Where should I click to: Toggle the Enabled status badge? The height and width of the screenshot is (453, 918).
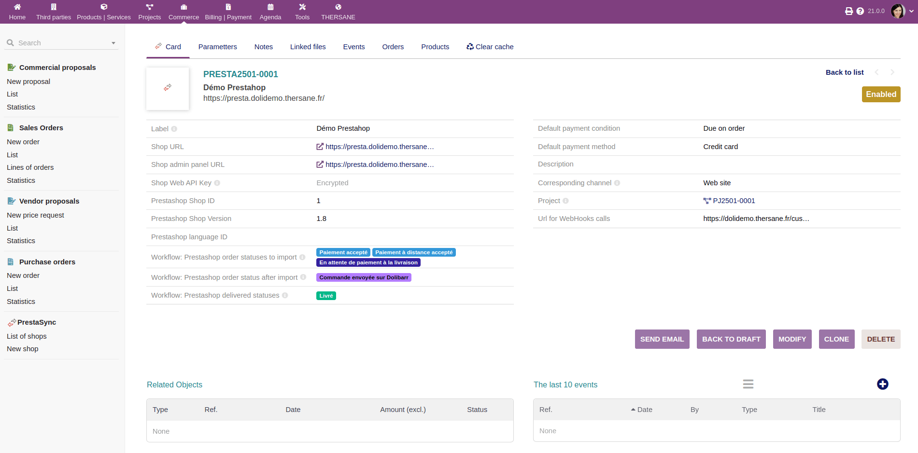point(881,95)
